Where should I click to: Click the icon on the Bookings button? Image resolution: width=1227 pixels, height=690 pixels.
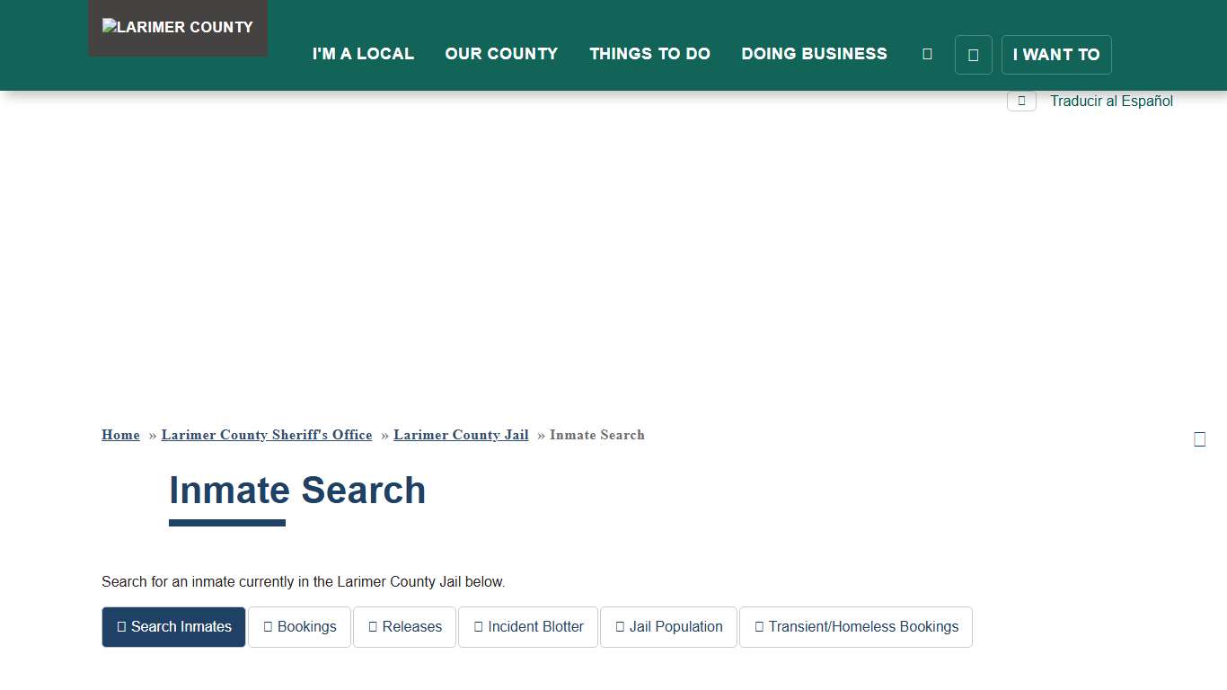pyautogui.click(x=268, y=626)
